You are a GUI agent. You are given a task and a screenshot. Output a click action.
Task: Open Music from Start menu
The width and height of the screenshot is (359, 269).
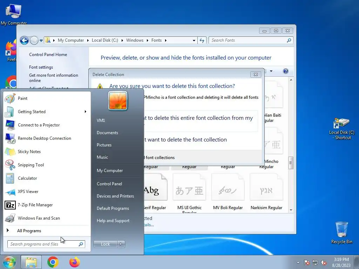102,157
